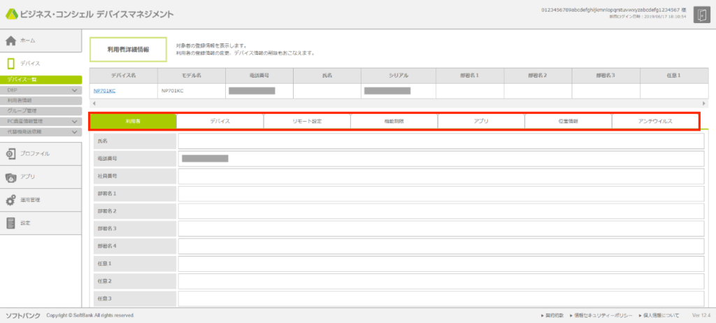Image resolution: width=716 pixels, height=323 pixels.
Task: Open the 位置情報 tab
Action: coord(568,122)
